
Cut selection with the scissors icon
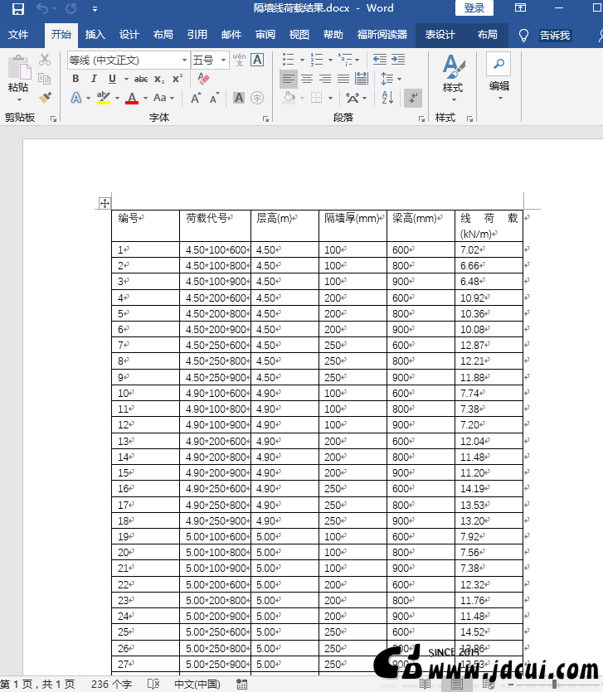click(x=45, y=60)
